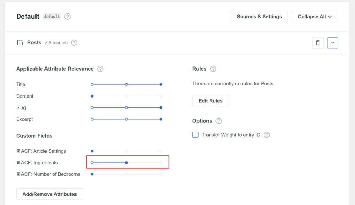355x205 pixels.
Task: Set Number of Bedrooms slider to middle point
Action: (x=126, y=174)
